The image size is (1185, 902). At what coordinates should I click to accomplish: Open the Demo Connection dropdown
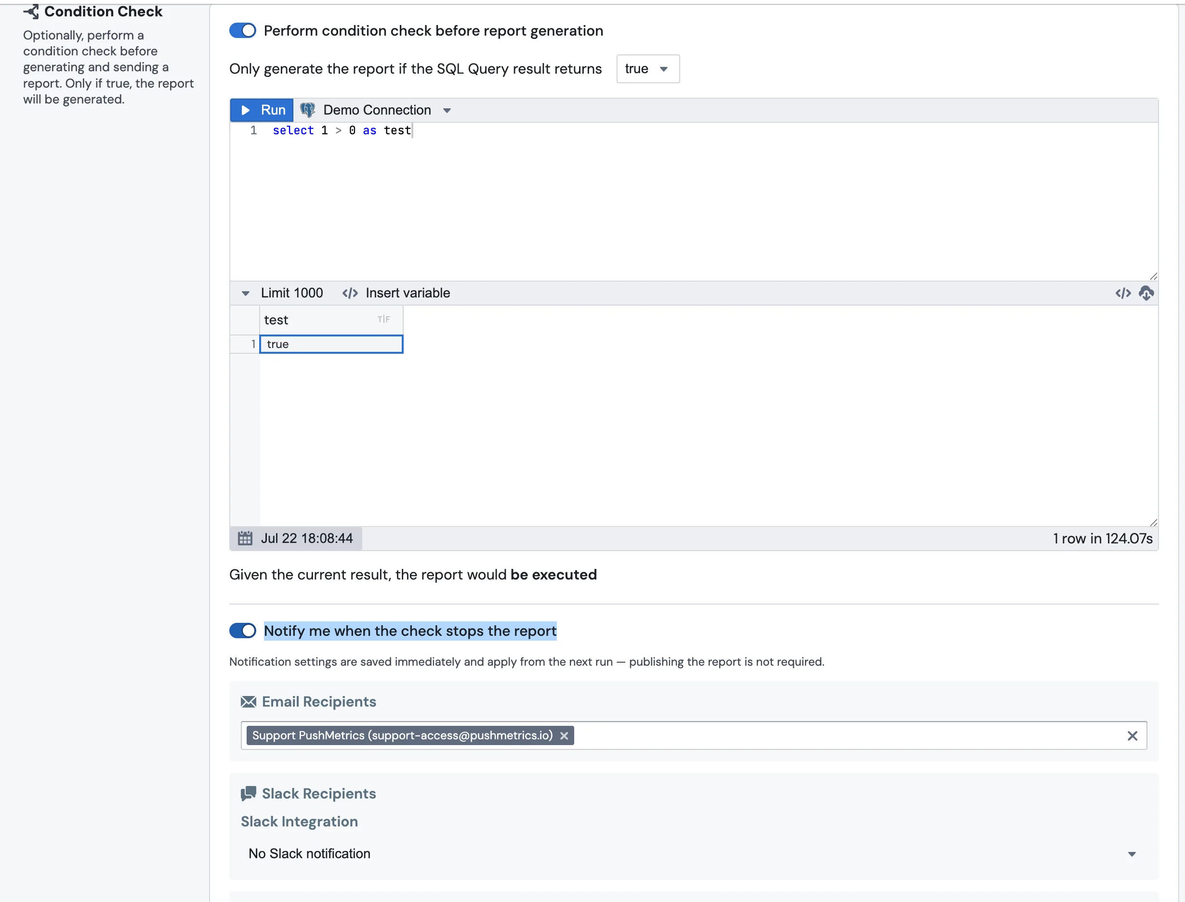387,110
